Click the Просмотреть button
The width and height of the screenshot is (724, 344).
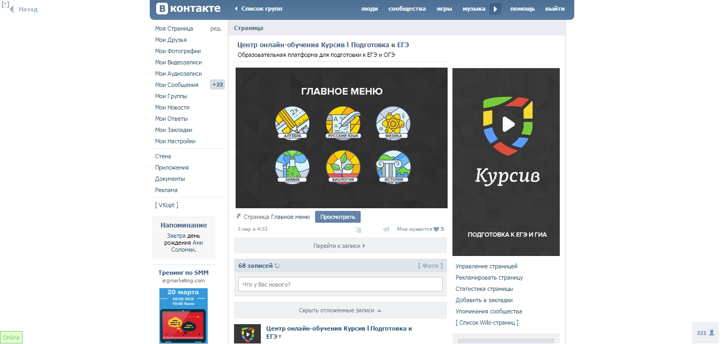pyautogui.click(x=338, y=217)
